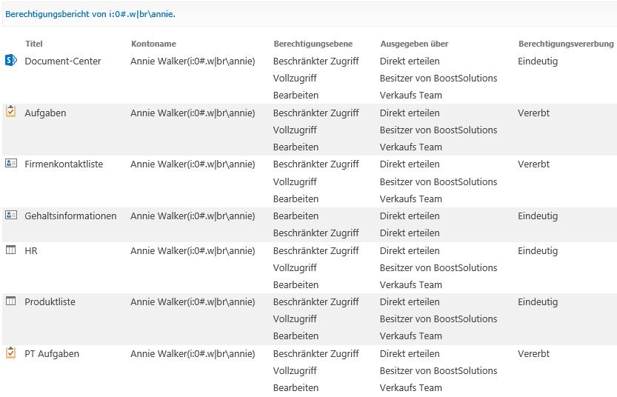Screen dimensions: 617x397
Task: Click the Aufgaben title
Action: pos(45,113)
